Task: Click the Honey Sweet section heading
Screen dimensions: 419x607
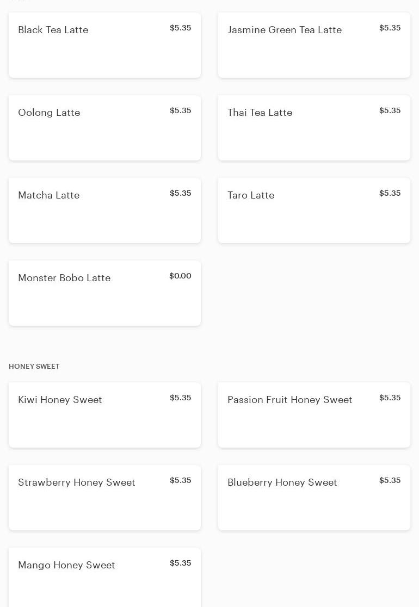Action: point(34,367)
